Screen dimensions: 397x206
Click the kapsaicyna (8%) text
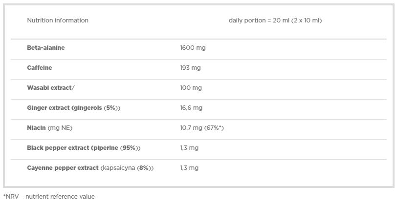coord(127,168)
